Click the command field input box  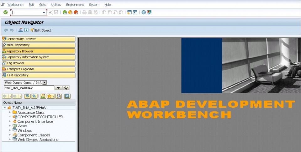coord(27,12)
